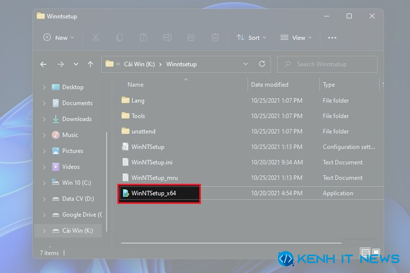Click the Cut scissors icon
Viewport: 410px width, 273px height.
tap(95, 37)
